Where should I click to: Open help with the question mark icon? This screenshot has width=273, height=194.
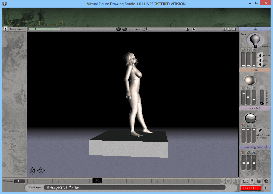252,181
